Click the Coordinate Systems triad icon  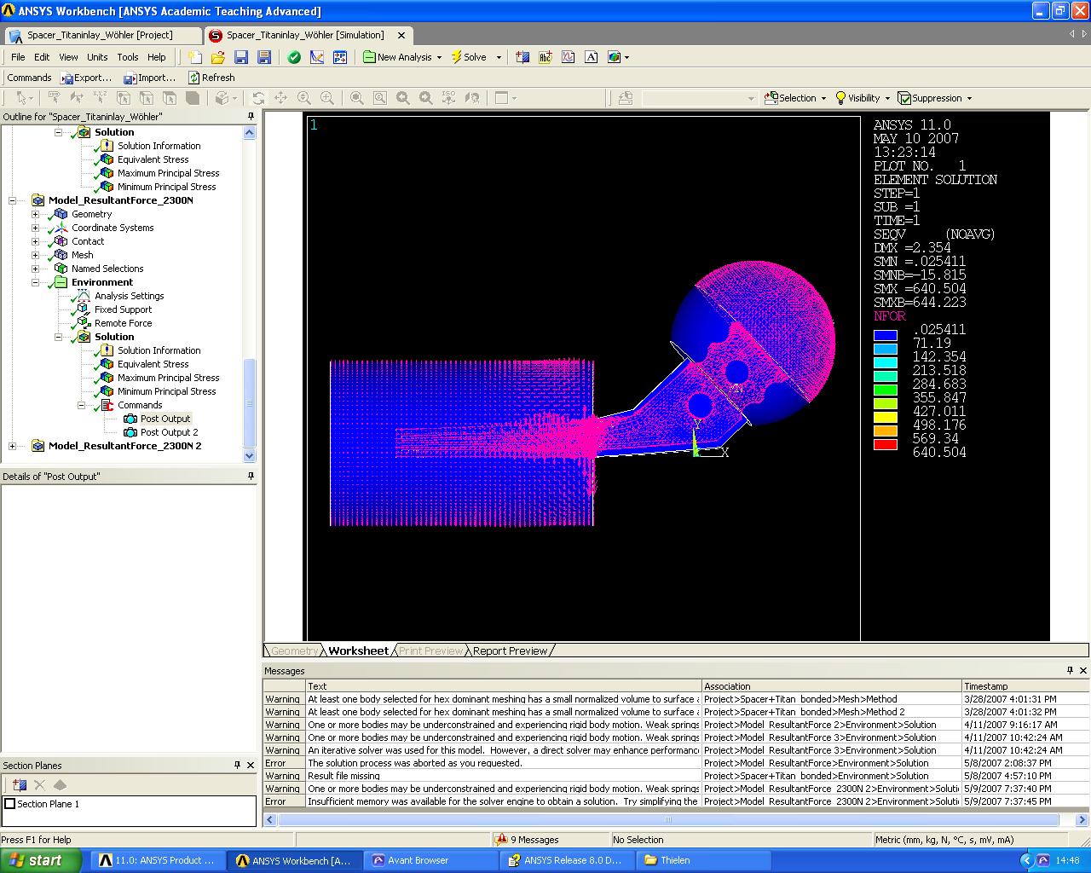(x=61, y=228)
